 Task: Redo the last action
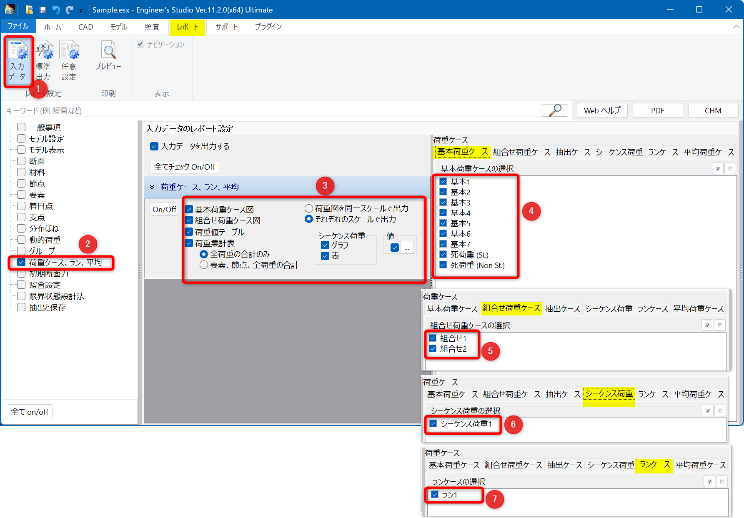click(69, 10)
